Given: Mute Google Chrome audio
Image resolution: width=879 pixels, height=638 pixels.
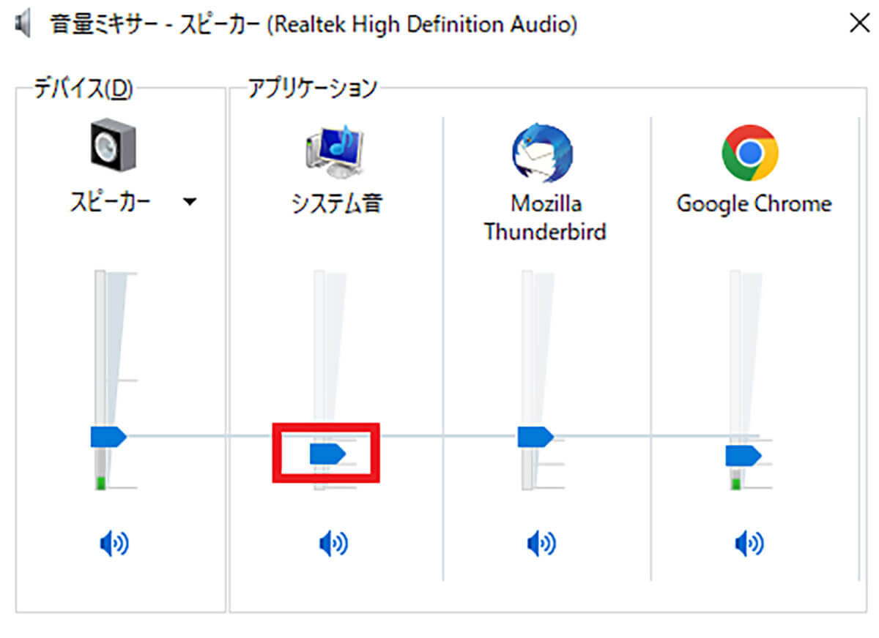Looking at the screenshot, I should click(x=749, y=544).
